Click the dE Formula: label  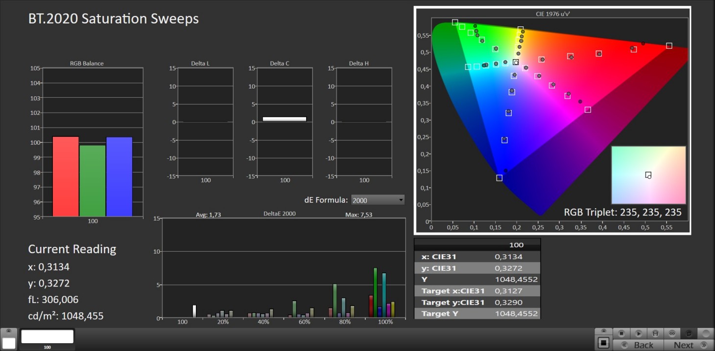point(326,200)
